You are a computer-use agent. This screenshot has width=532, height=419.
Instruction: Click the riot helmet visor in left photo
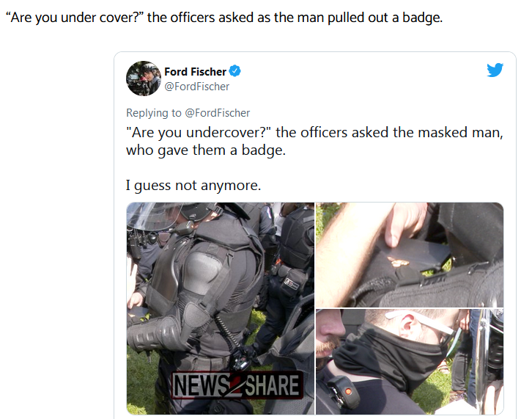pos(155,216)
